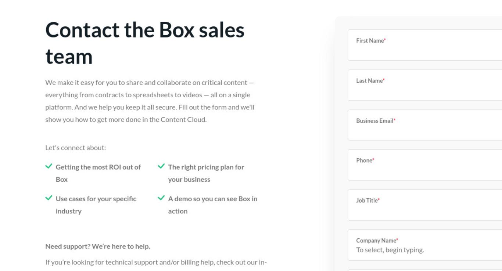Focus the First Name input field
Screen dimensions: 502x271
coord(425,45)
